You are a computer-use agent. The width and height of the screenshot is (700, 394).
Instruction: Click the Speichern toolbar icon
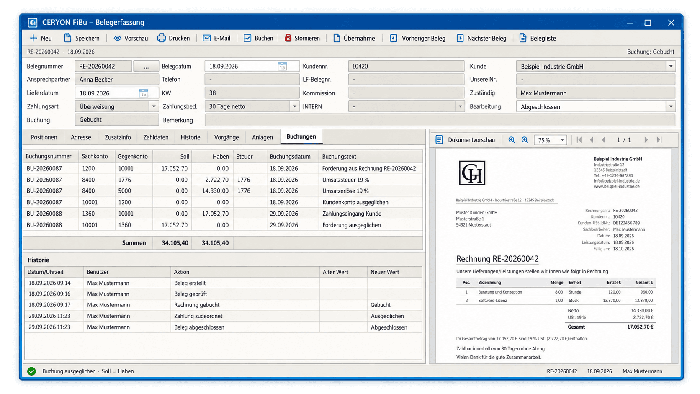tap(68, 38)
